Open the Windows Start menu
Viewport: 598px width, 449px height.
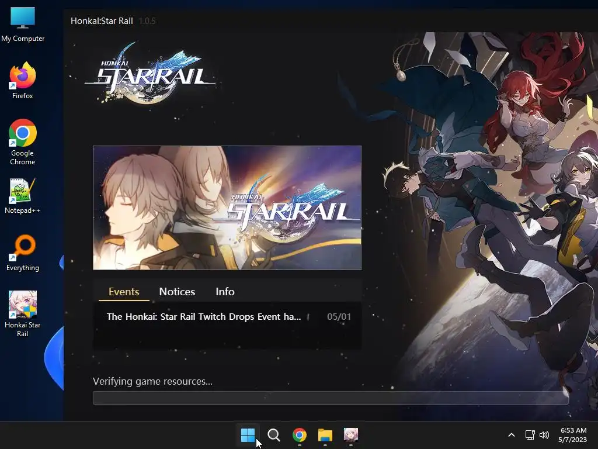pyautogui.click(x=248, y=435)
